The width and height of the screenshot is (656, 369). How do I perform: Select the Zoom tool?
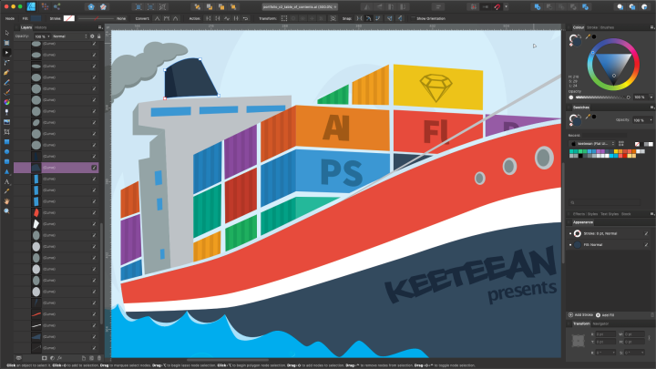(6, 211)
